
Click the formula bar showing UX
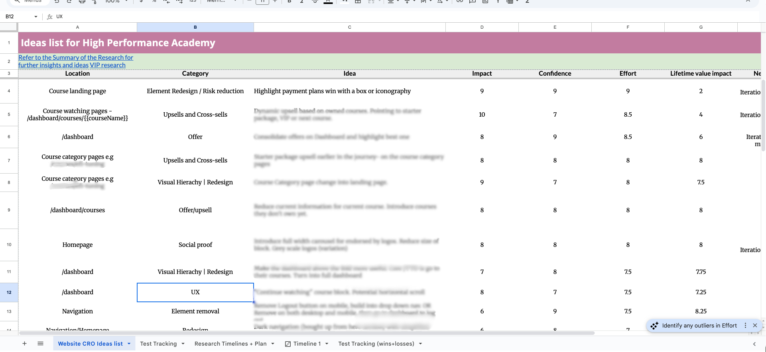tap(407, 17)
